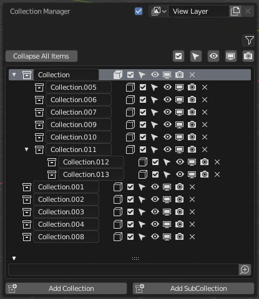Toggle the global disable-in-viewports monitor icon
Viewport: 259px width, 299px height.
[x=231, y=56]
